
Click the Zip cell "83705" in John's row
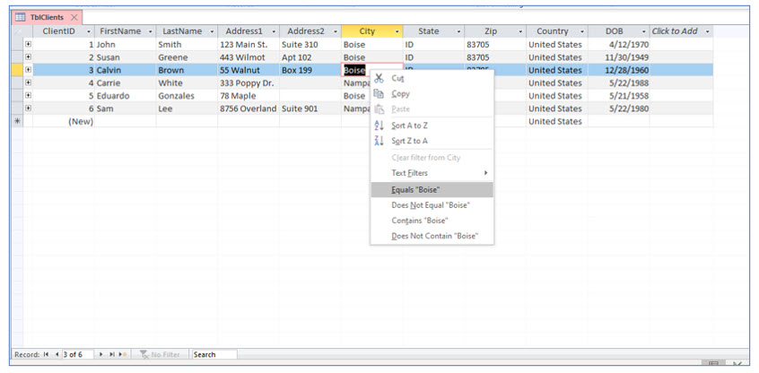pyautogui.click(x=495, y=45)
